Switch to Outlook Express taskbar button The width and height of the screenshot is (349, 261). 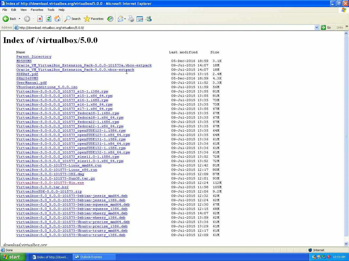click(x=94, y=257)
